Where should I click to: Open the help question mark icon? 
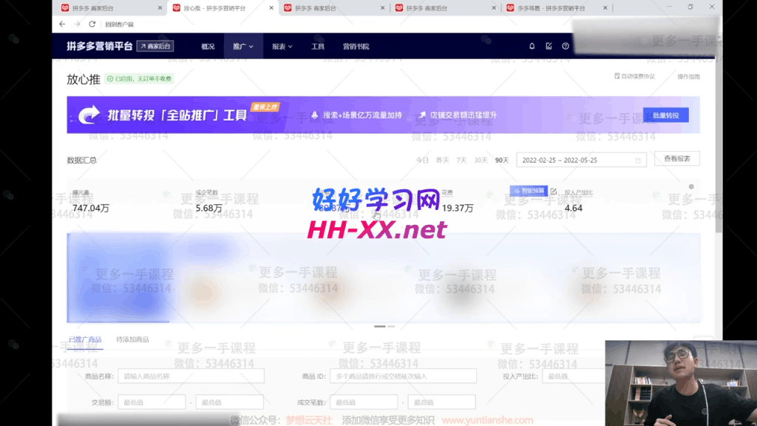click(x=566, y=47)
